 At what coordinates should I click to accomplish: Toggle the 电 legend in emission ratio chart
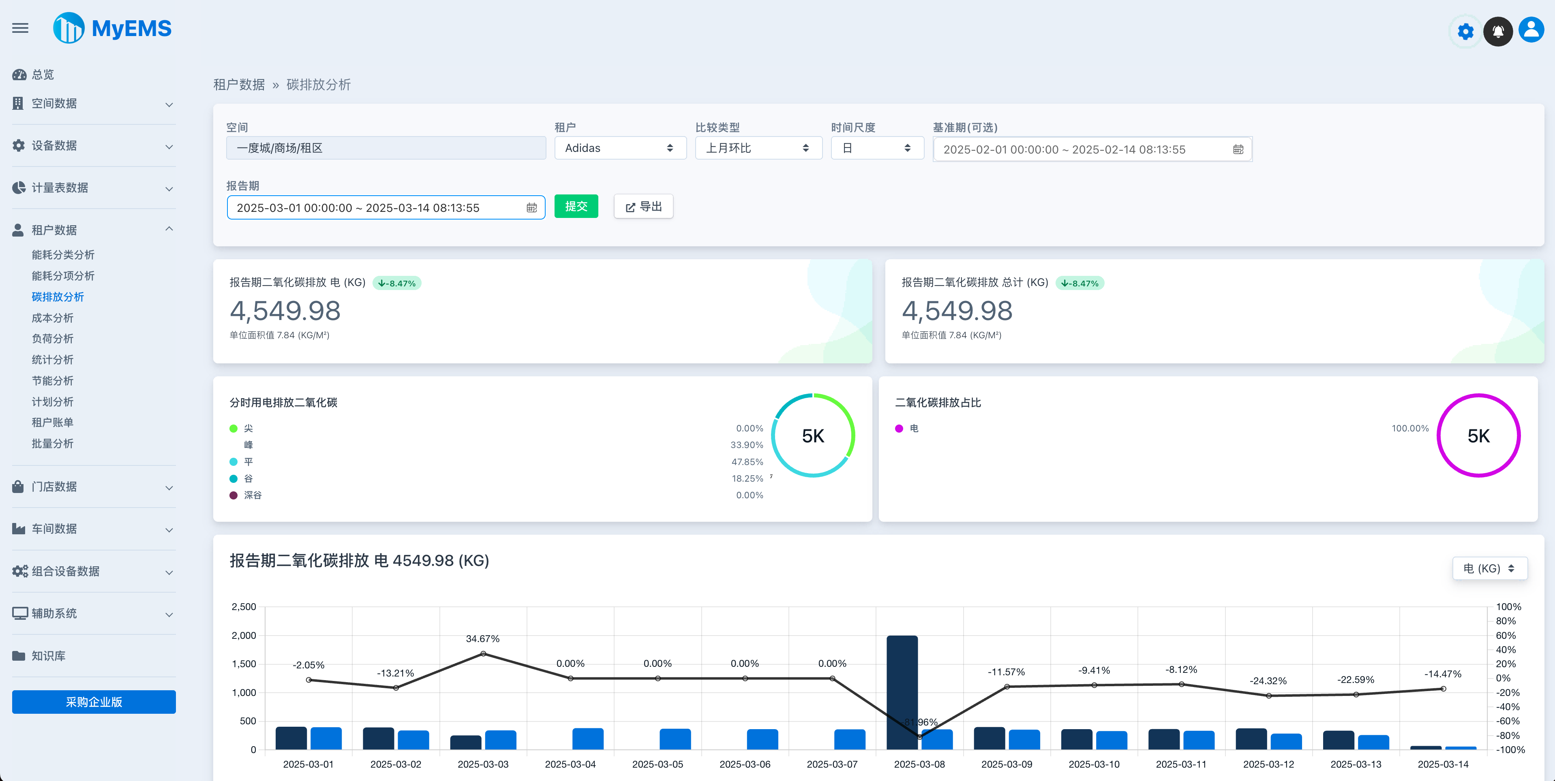click(913, 428)
